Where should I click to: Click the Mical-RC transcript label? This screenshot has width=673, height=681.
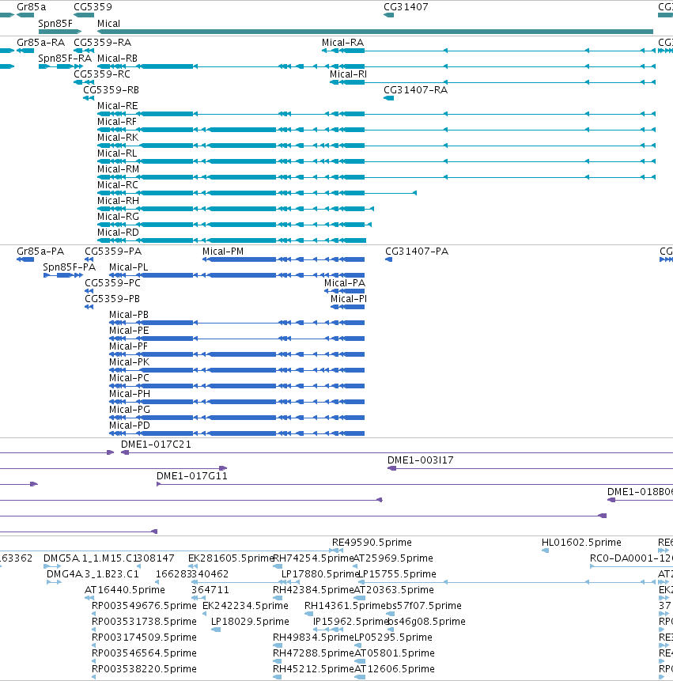tap(118, 185)
